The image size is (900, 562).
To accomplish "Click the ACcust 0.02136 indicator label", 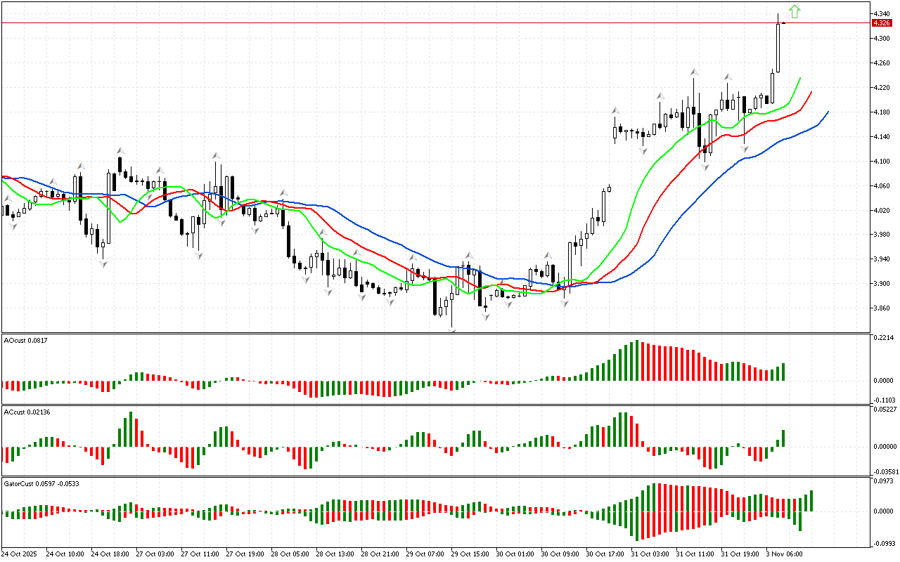I will point(26,412).
